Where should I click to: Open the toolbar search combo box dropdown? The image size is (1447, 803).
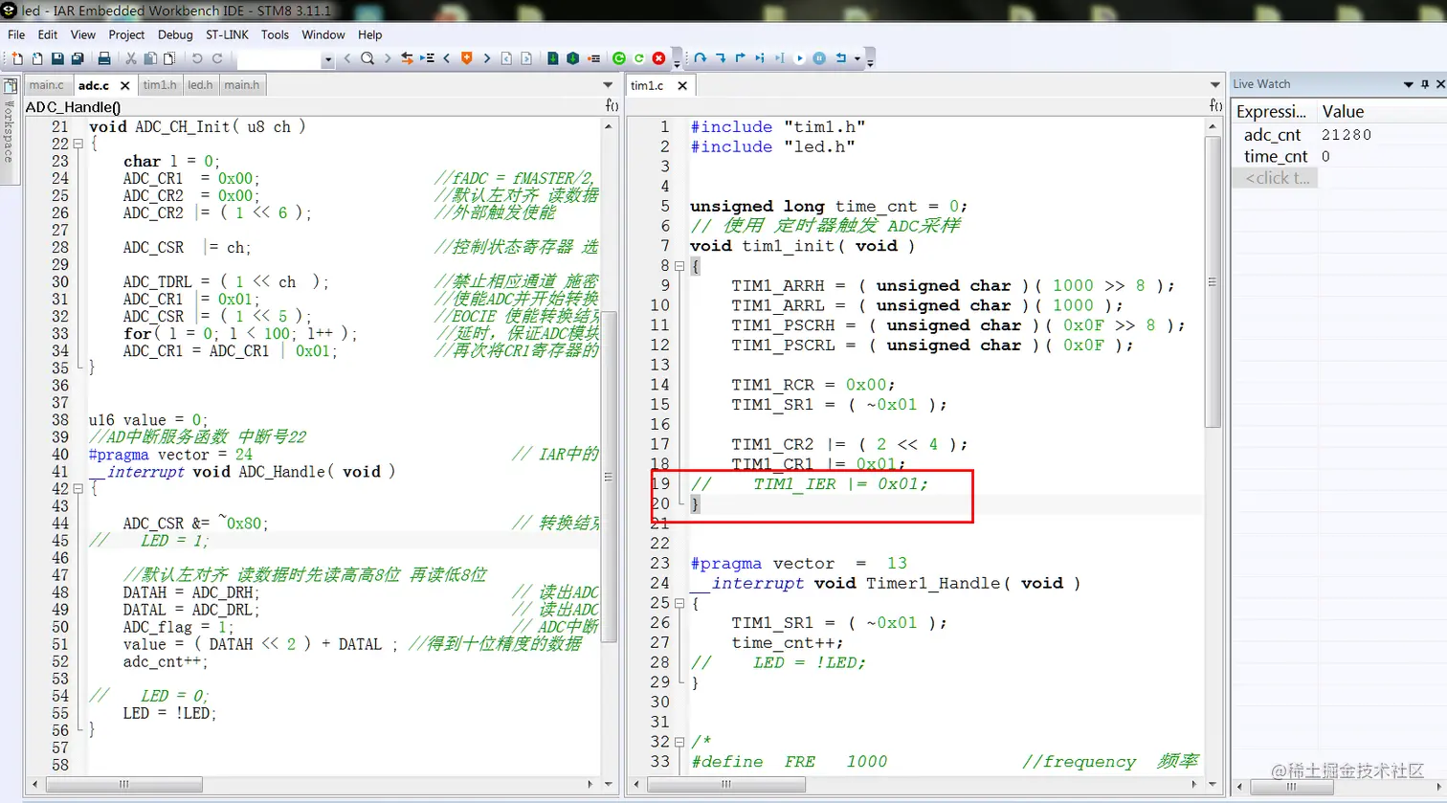pos(327,59)
